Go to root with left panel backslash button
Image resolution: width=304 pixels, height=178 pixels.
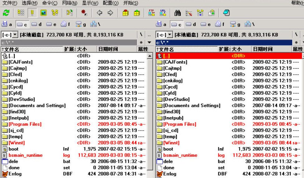(141, 35)
